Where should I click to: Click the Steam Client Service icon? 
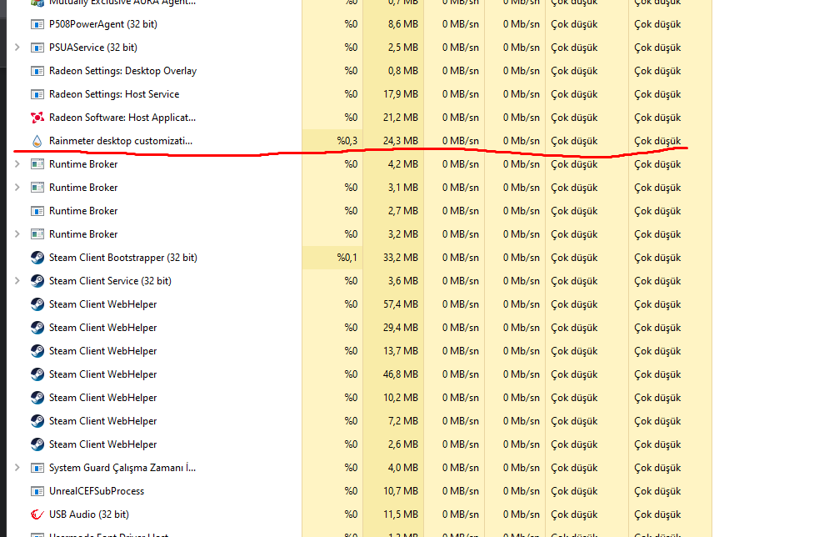coord(37,281)
